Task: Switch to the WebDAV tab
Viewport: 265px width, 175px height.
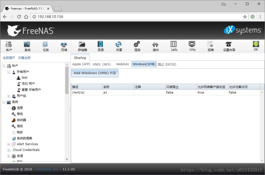Action: (123, 64)
